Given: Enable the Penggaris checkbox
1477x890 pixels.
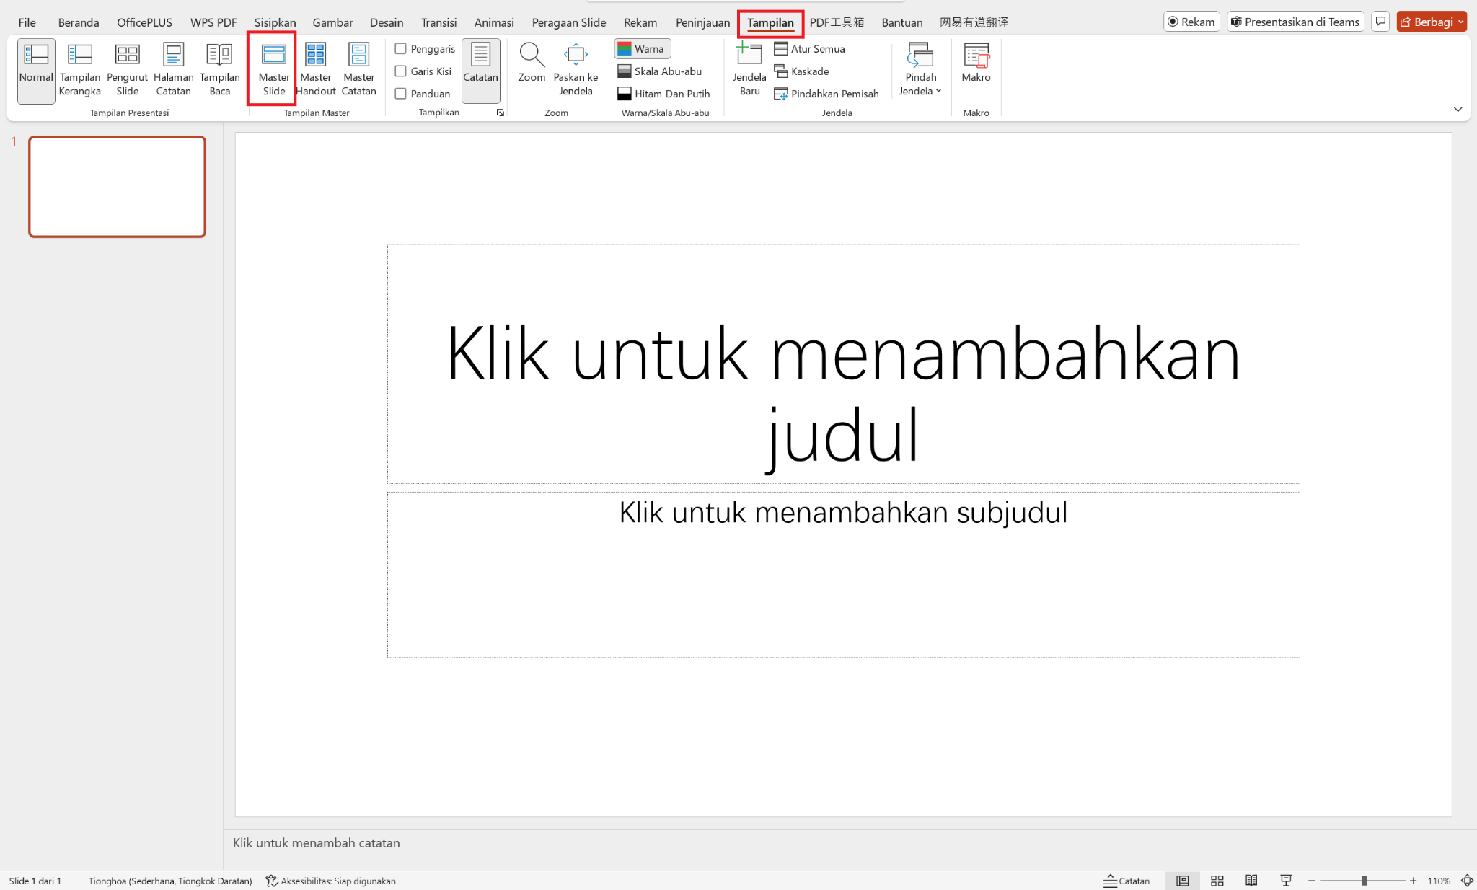Looking at the screenshot, I should point(401,49).
